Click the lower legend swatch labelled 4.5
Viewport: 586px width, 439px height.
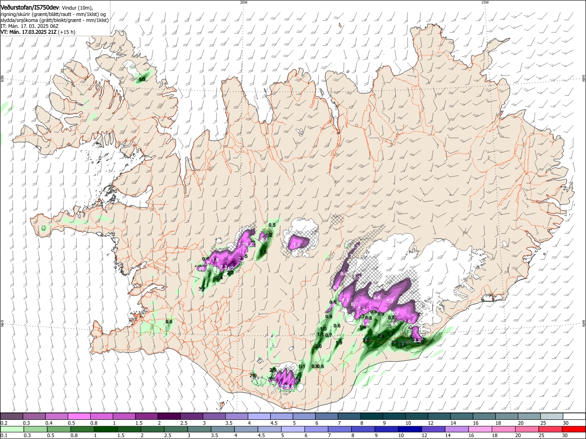(x=269, y=429)
